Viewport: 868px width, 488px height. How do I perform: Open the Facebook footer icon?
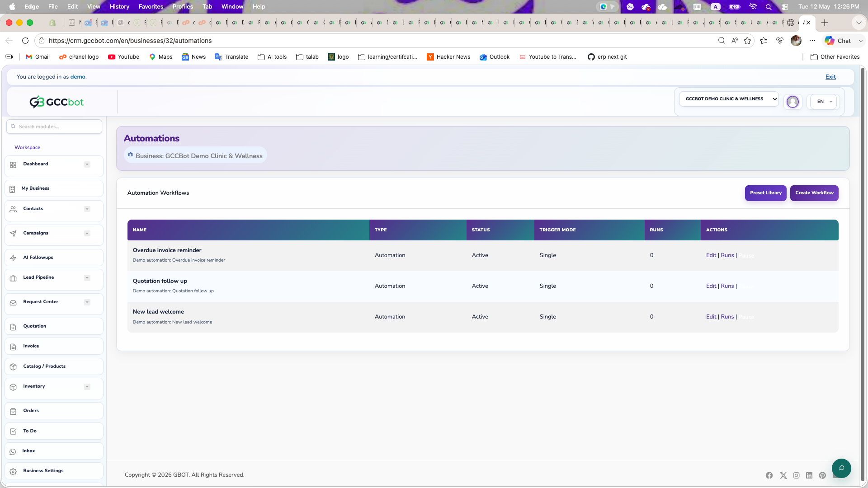(769, 475)
